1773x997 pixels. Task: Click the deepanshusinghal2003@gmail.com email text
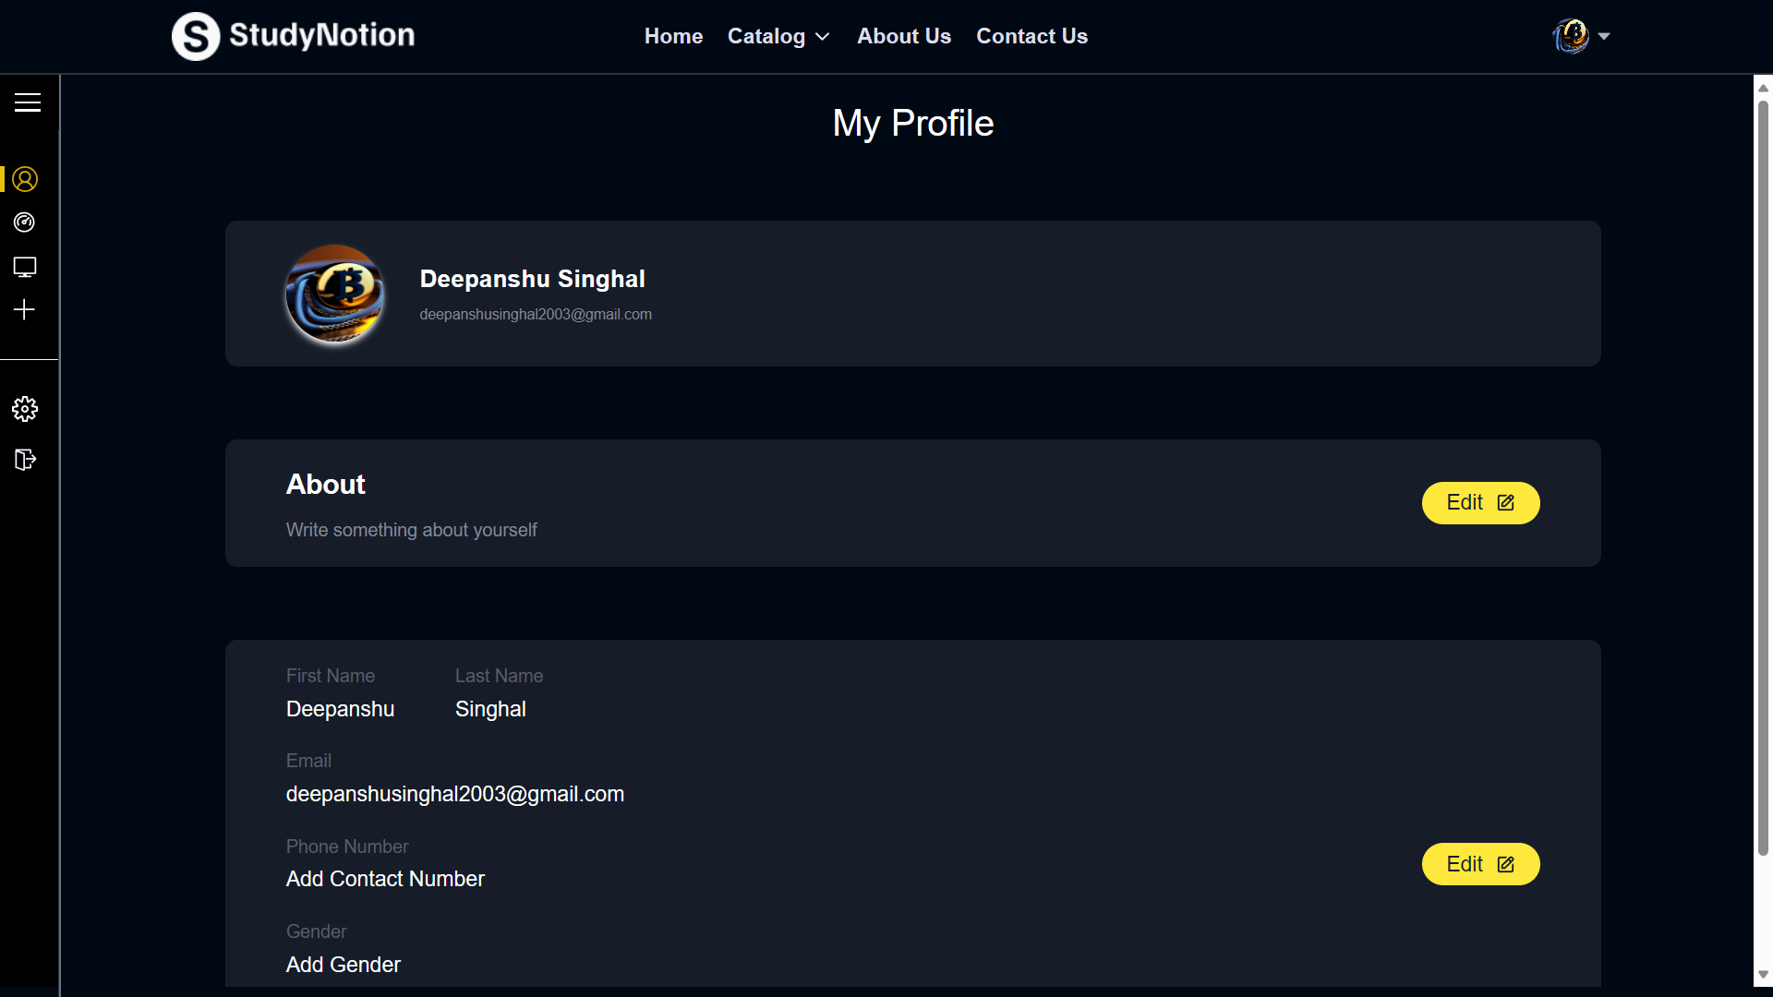point(536,314)
